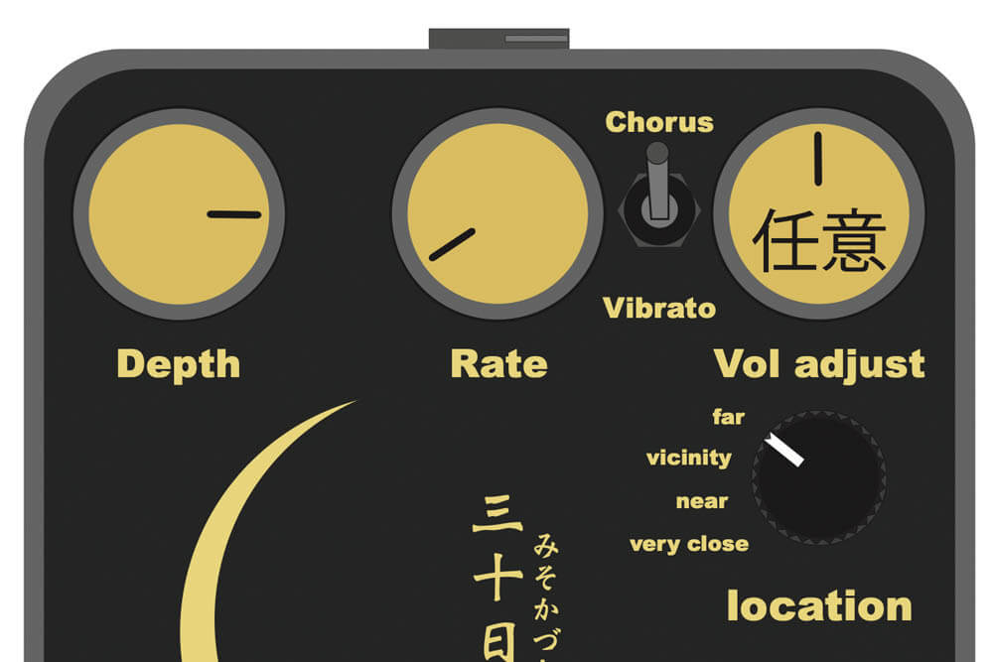Screen dimensions: 993x662
Task: Click the 三十日 kanji logo
Action: [497, 578]
